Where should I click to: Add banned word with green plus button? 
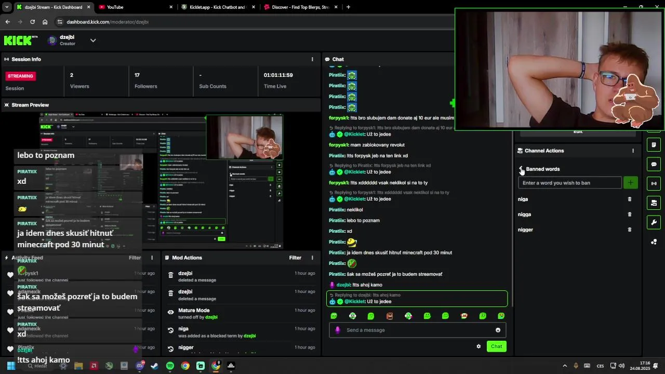coord(630,183)
